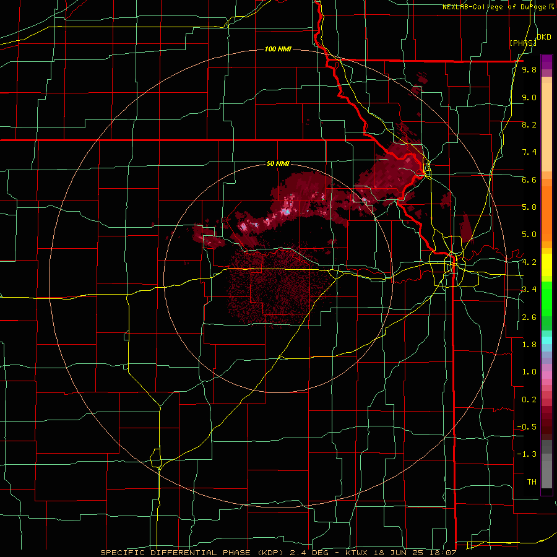Click the 4.2 scale value

(x=529, y=262)
